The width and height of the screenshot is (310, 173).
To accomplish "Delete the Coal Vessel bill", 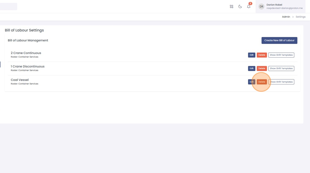I will [x=262, y=82].
